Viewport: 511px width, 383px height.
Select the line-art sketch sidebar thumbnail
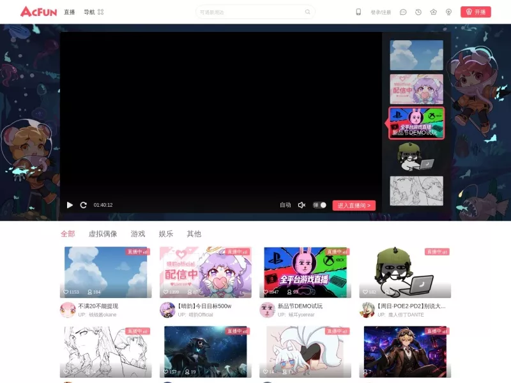[x=416, y=191]
